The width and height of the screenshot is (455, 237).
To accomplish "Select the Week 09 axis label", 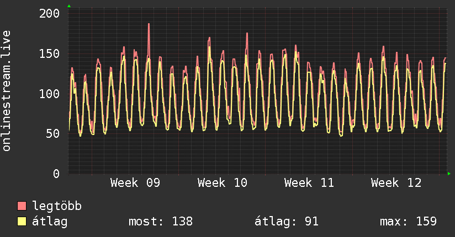I will click(x=135, y=183).
